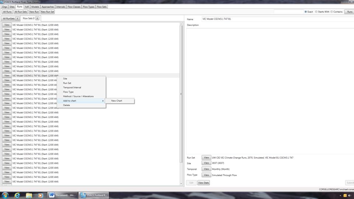The height and width of the screenshot is (199, 354).
Task: Close the Flow Sets 0 tab
Action: 37,18
